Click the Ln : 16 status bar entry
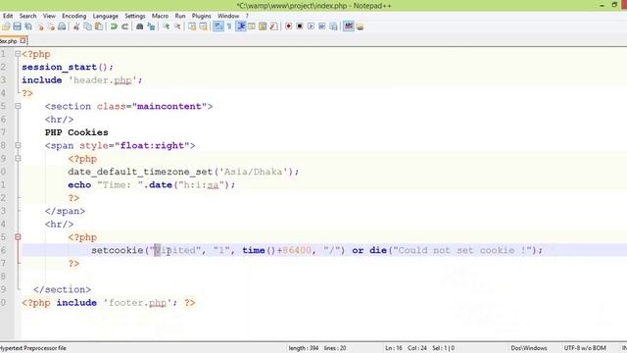This screenshot has height=353, width=627. [x=394, y=348]
